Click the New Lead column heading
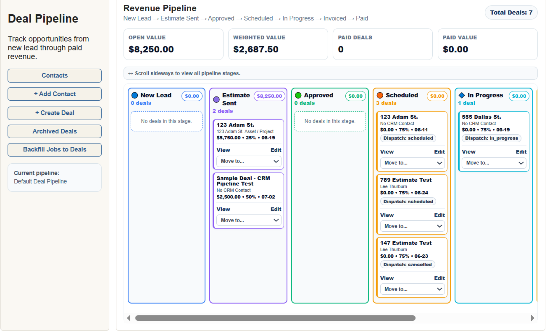This screenshot has width=548, height=333. point(156,95)
